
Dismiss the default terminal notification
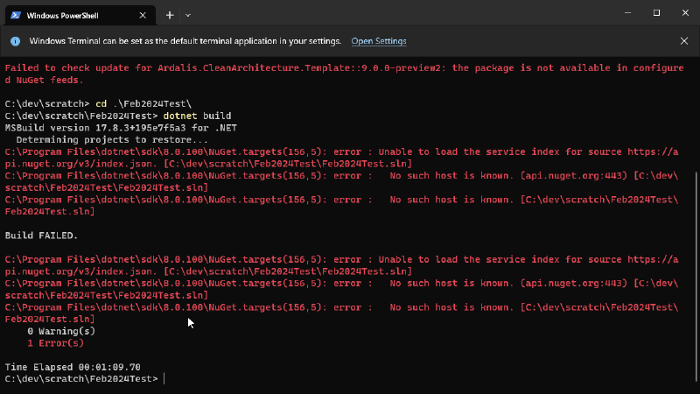[x=684, y=41]
